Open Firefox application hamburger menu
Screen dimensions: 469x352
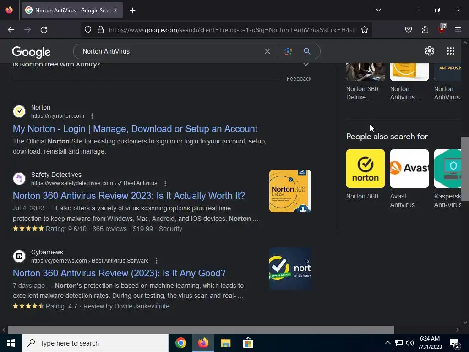coord(458,30)
